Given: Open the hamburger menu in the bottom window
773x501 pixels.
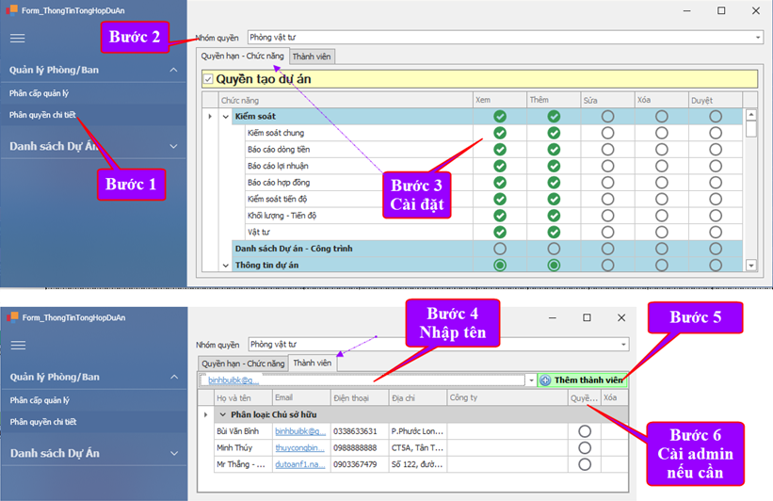Looking at the screenshot, I should pos(17,346).
